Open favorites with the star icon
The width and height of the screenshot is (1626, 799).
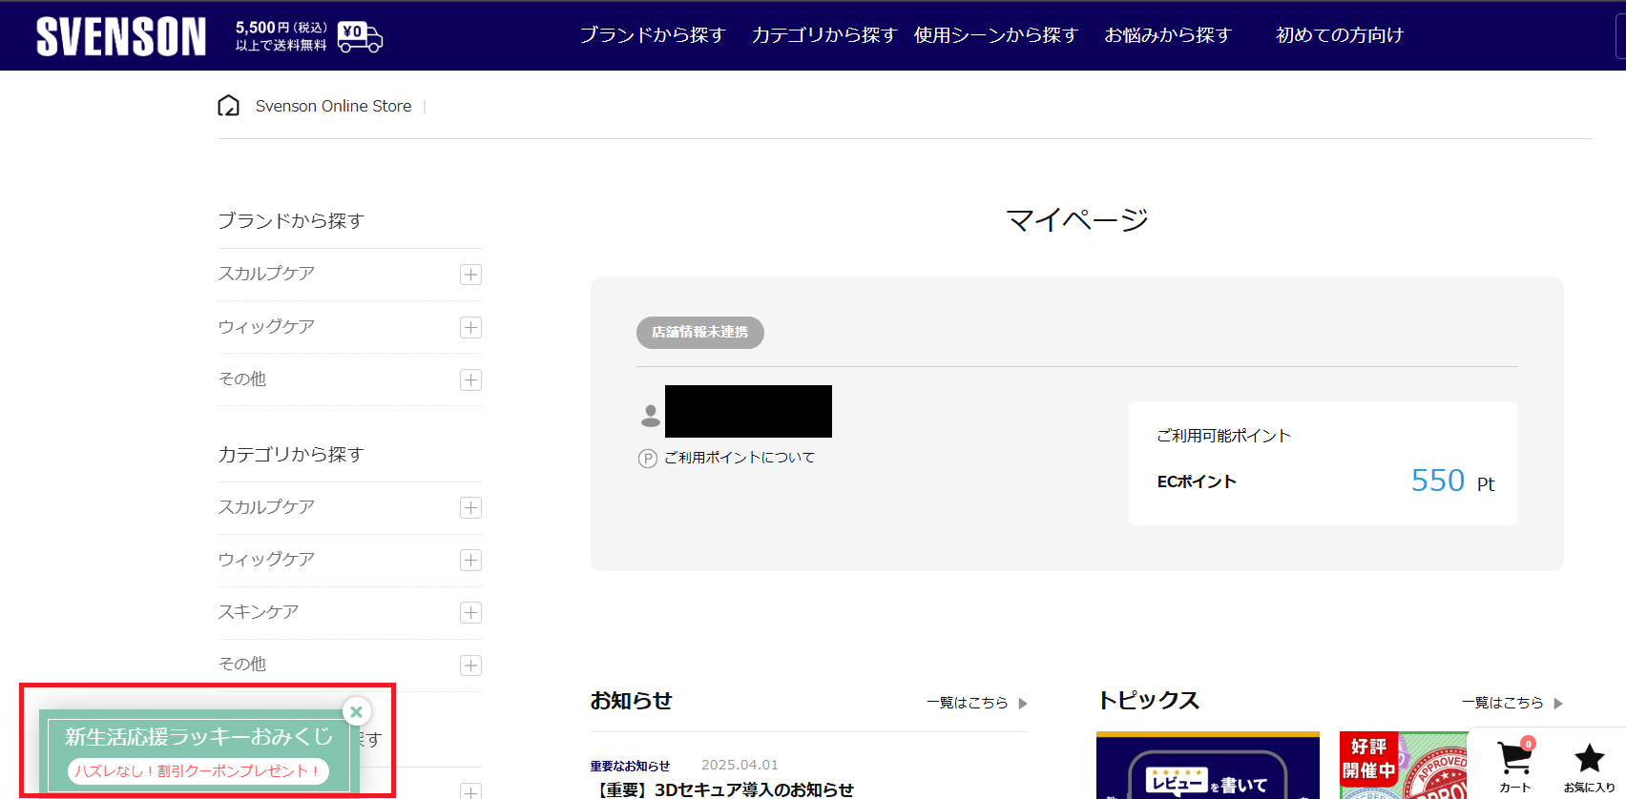(1589, 765)
